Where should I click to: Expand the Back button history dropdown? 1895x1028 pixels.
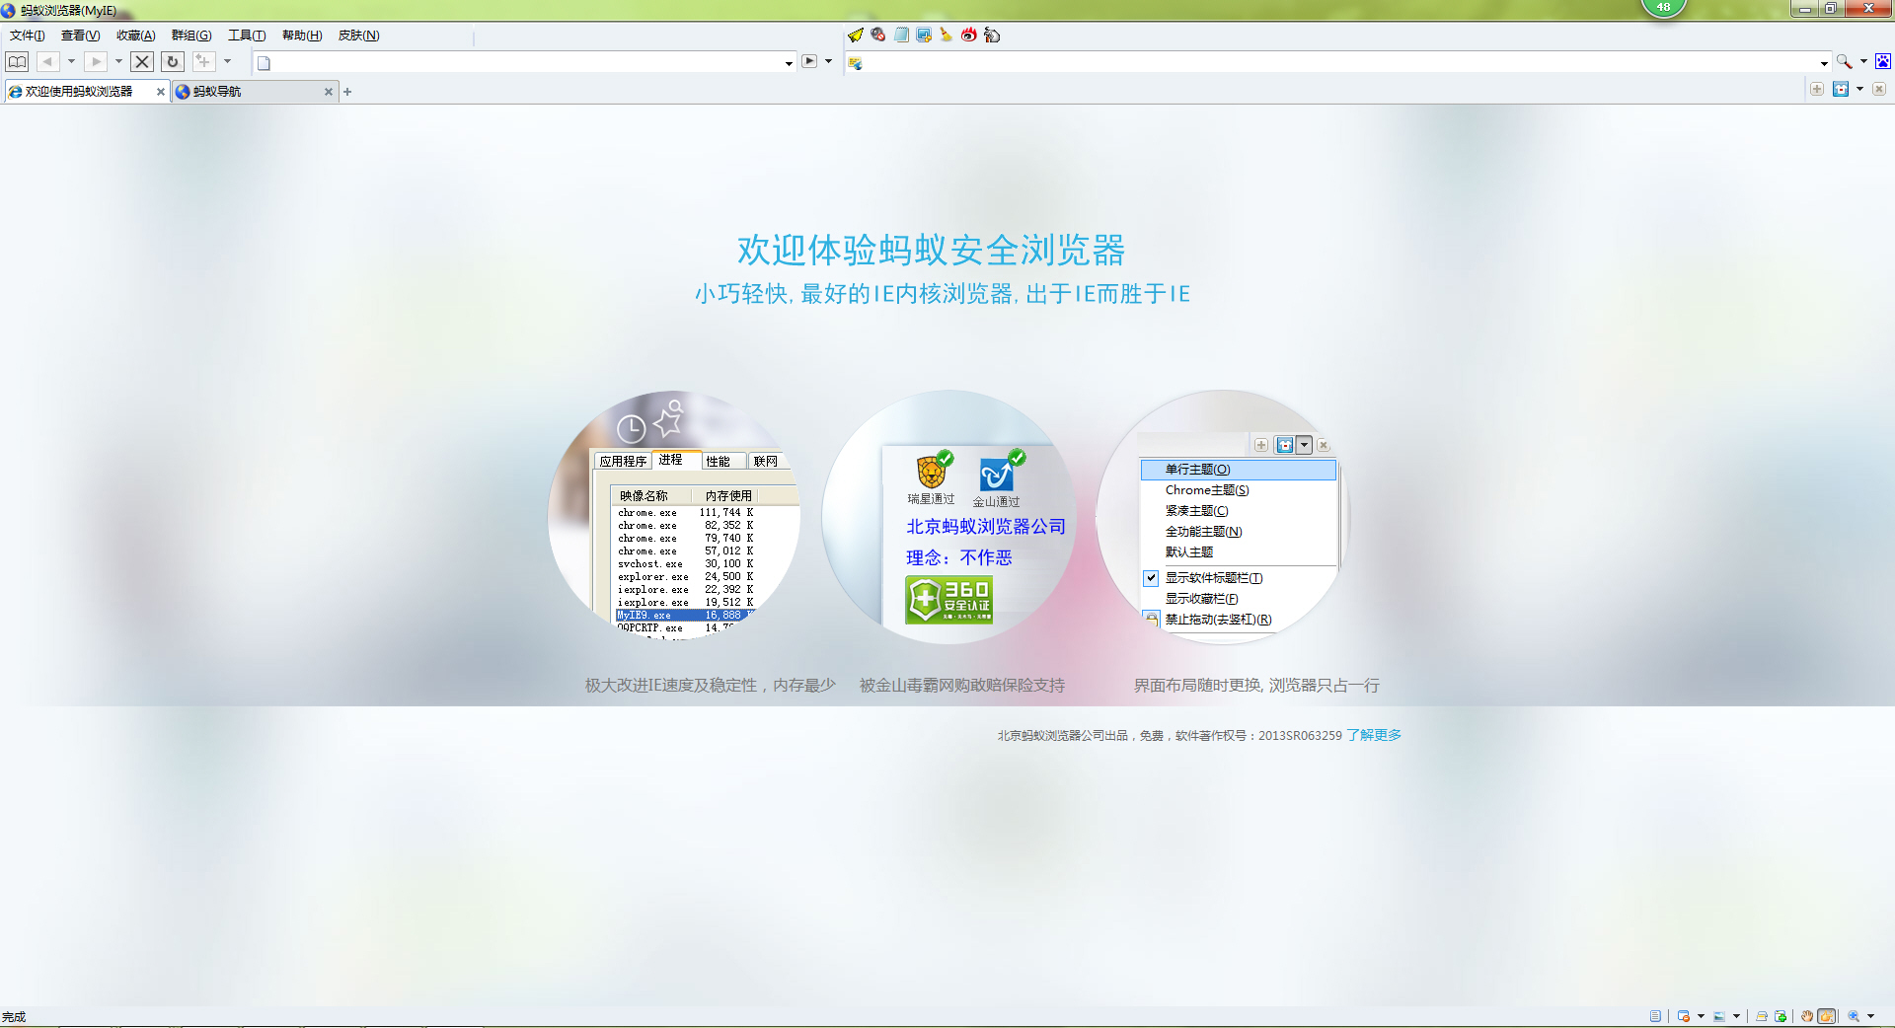tap(71, 61)
